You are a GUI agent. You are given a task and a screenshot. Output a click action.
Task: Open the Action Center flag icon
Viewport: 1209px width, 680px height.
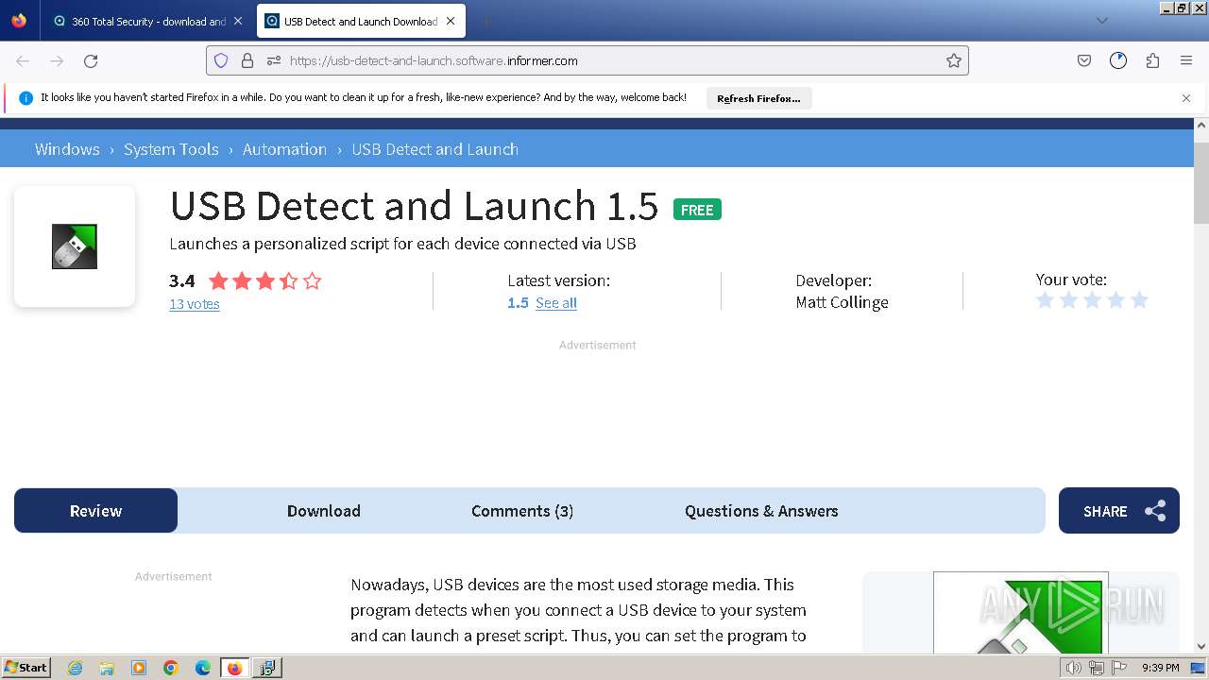[1119, 668]
